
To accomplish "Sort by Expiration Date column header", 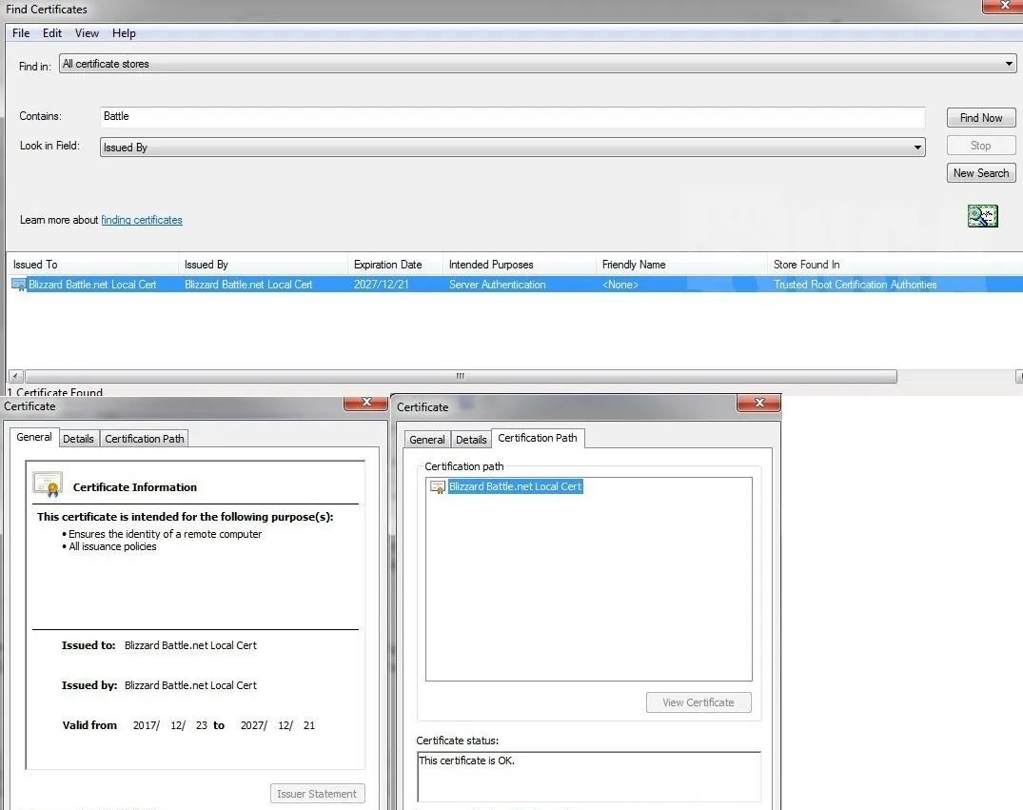I will click(395, 265).
